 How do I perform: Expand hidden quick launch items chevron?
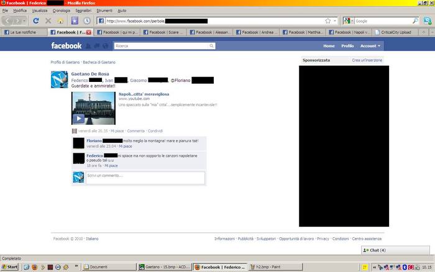76,266
